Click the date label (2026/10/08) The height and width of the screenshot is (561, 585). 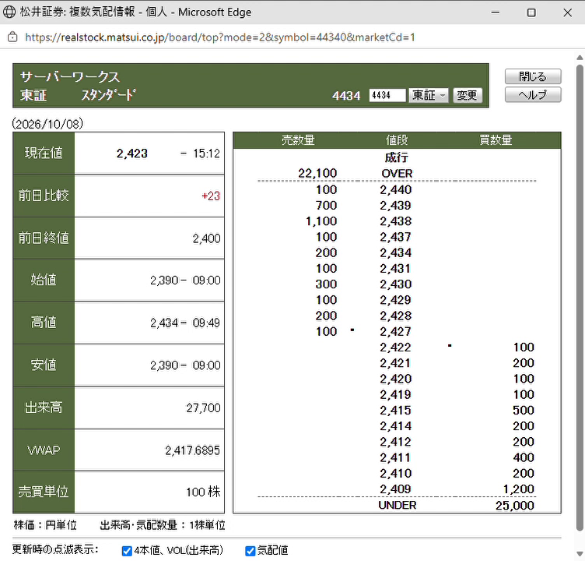click(47, 124)
